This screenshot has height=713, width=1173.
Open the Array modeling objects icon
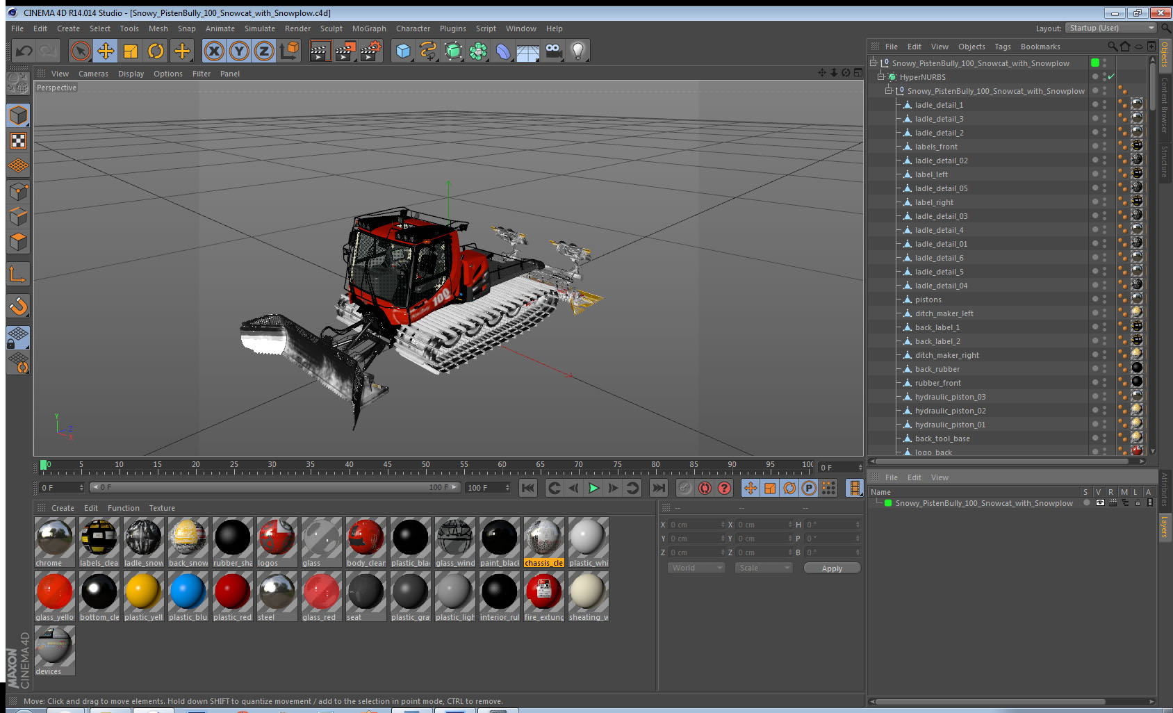tap(478, 51)
